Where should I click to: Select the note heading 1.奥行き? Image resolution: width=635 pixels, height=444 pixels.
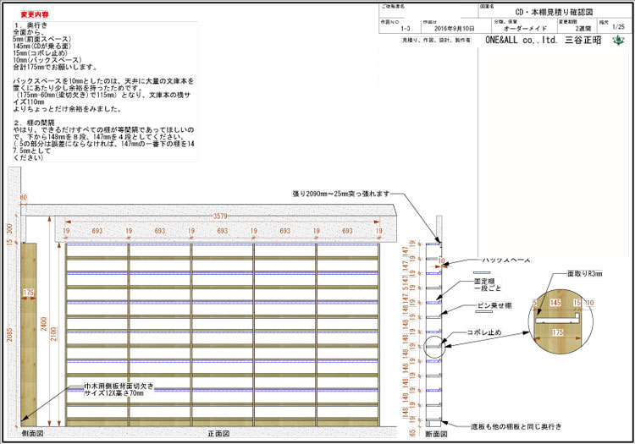pyautogui.click(x=30, y=25)
